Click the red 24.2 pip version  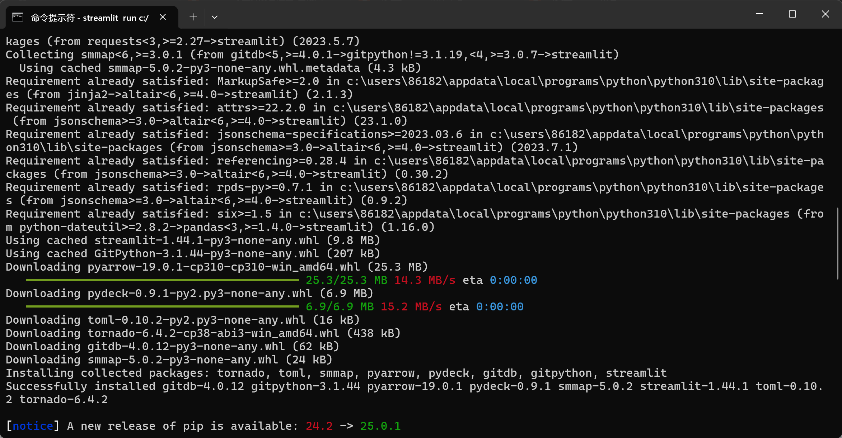[x=319, y=426]
